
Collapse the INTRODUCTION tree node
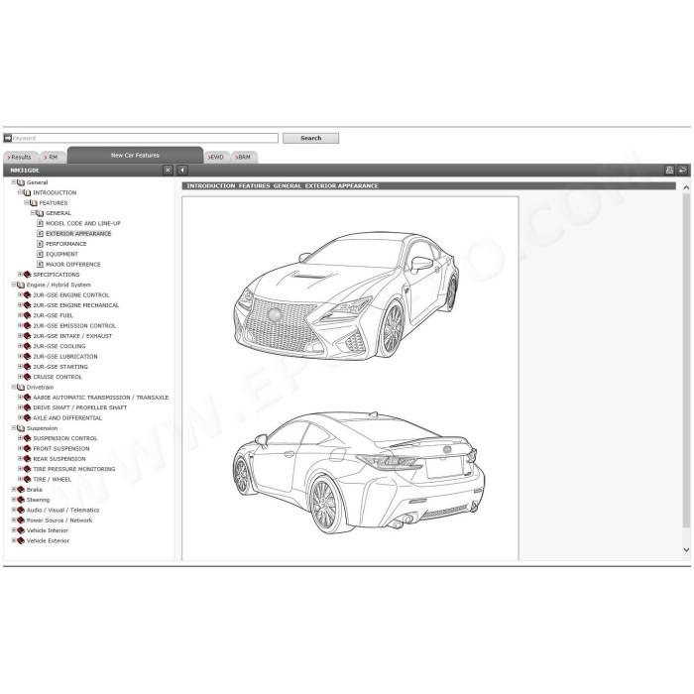(20, 192)
